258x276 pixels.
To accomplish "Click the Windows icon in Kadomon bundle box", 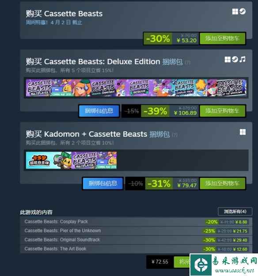I will point(243,132).
